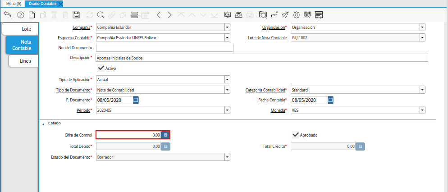Click the archive inbox tray icon
This screenshot has width=448, height=192.
coord(238,15)
